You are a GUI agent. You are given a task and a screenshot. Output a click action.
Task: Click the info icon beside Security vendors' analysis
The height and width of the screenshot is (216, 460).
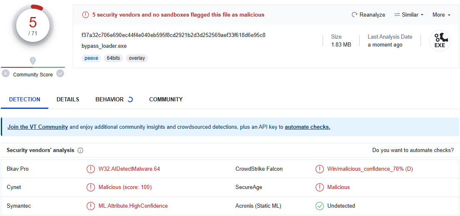(x=80, y=150)
